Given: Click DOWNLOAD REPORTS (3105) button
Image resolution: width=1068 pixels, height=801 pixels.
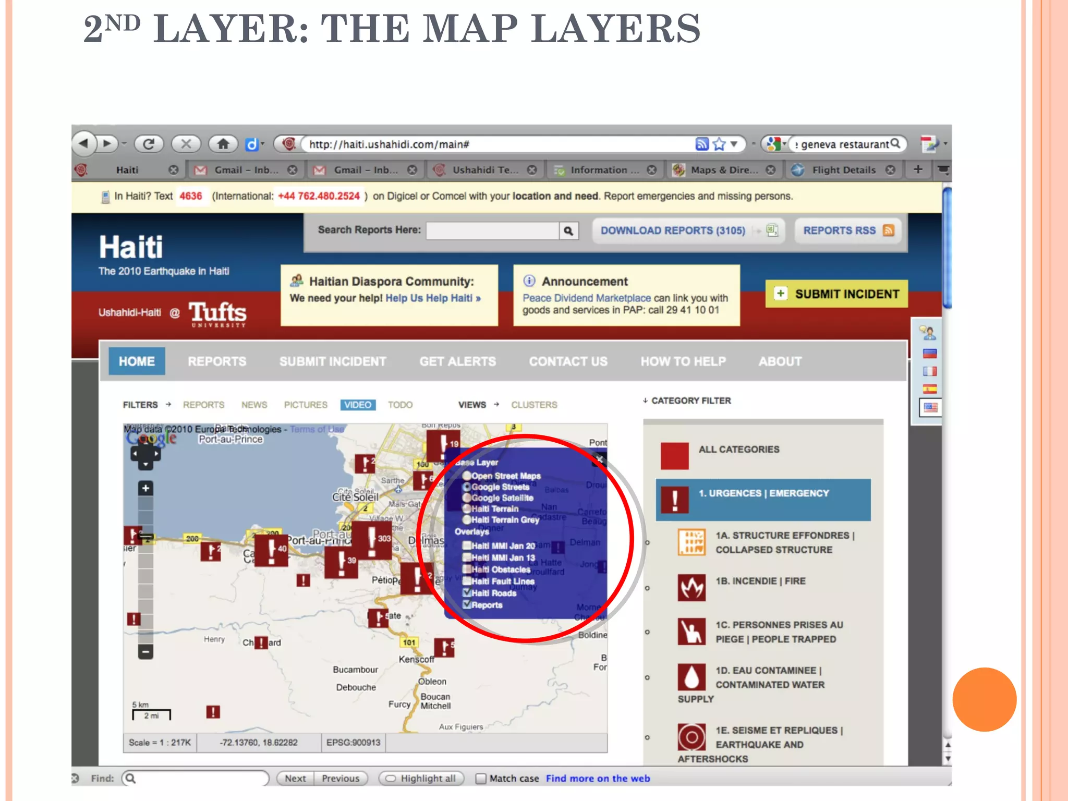Looking at the screenshot, I should coord(688,230).
